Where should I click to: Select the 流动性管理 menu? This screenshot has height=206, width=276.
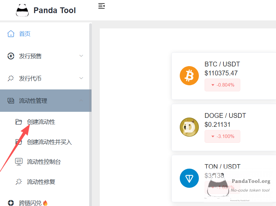pos(46,101)
